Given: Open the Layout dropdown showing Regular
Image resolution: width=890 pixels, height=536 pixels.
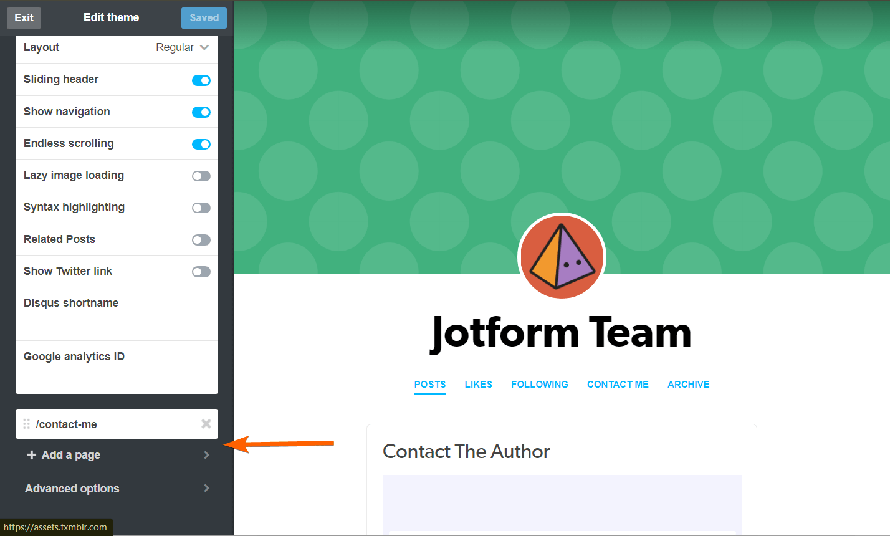Looking at the screenshot, I should (182, 47).
